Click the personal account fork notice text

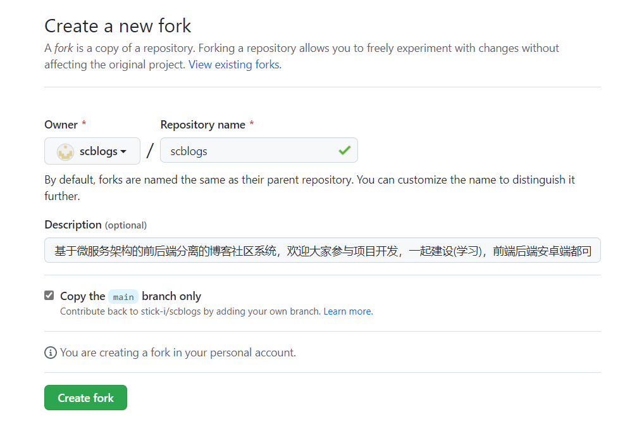point(178,353)
